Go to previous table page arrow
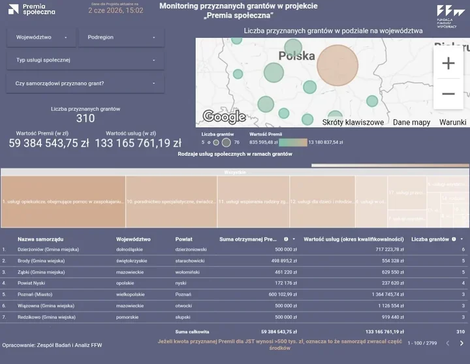 click(448, 343)
